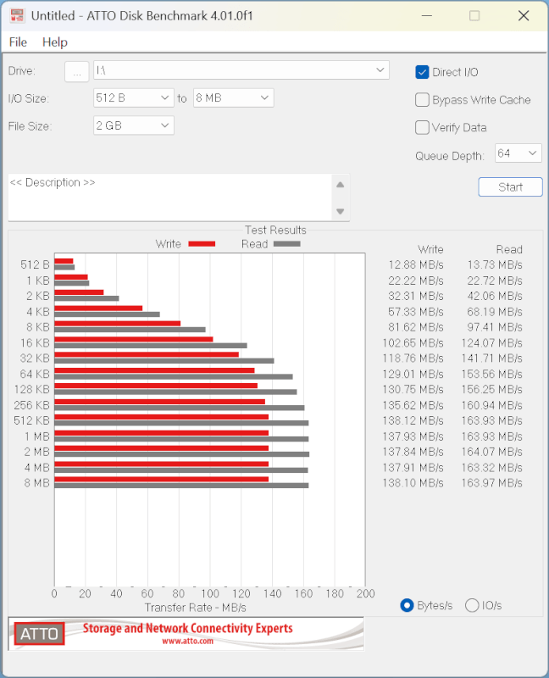Open the 8 MB maximum I/O size dropdown
549x678 pixels.
[x=234, y=97]
